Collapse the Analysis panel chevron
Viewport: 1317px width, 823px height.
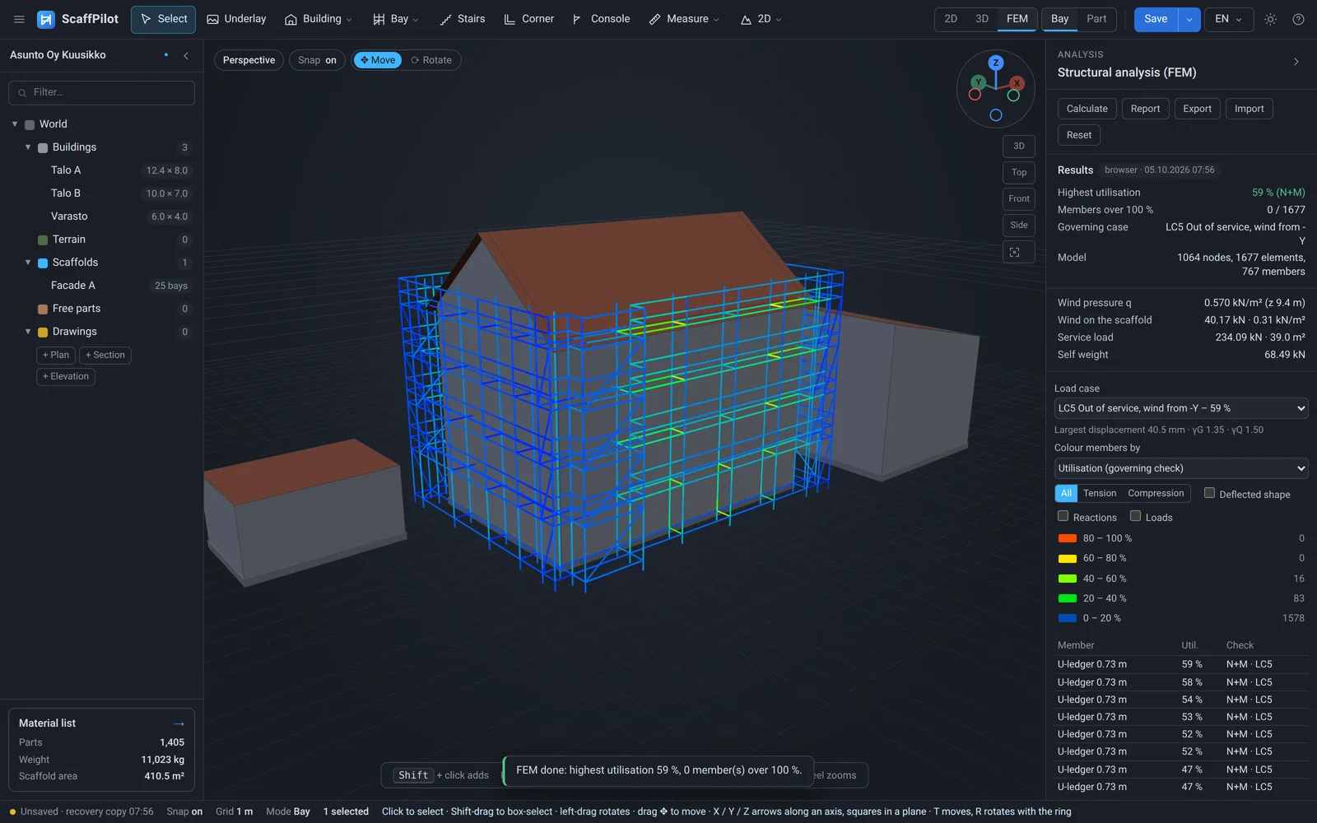(x=1296, y=62)
